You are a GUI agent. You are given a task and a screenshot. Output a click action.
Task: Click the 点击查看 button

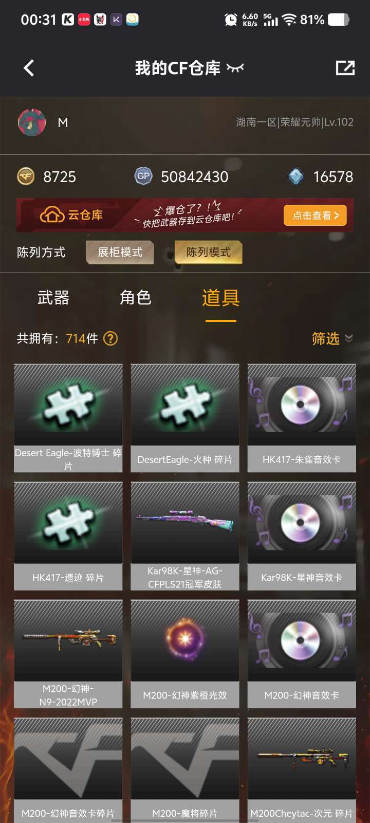pyautogui.click(x=315, y=216)
